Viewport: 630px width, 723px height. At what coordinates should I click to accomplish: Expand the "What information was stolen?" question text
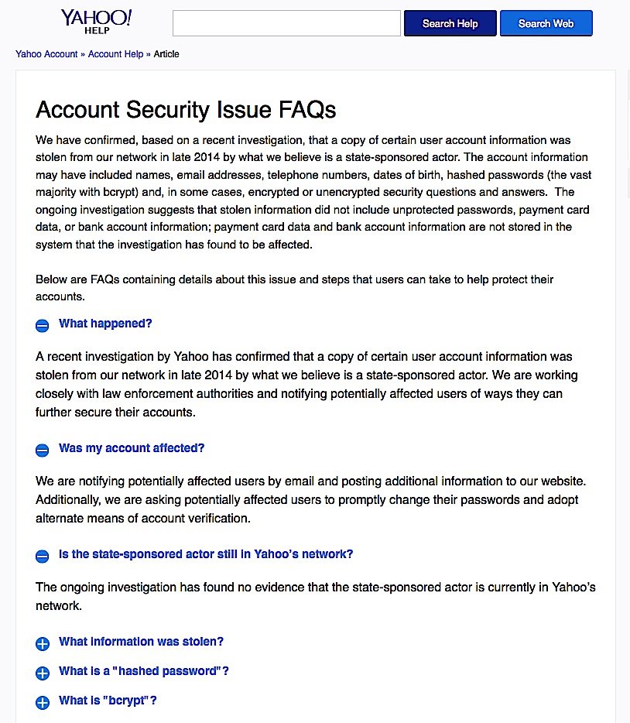click(141, 642)
